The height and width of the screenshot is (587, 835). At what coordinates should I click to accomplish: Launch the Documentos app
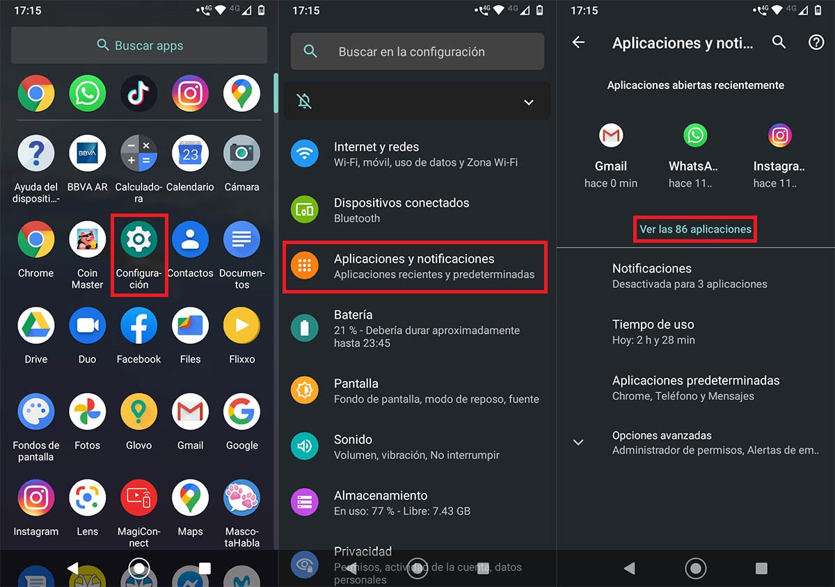click(x=241, y=255)
